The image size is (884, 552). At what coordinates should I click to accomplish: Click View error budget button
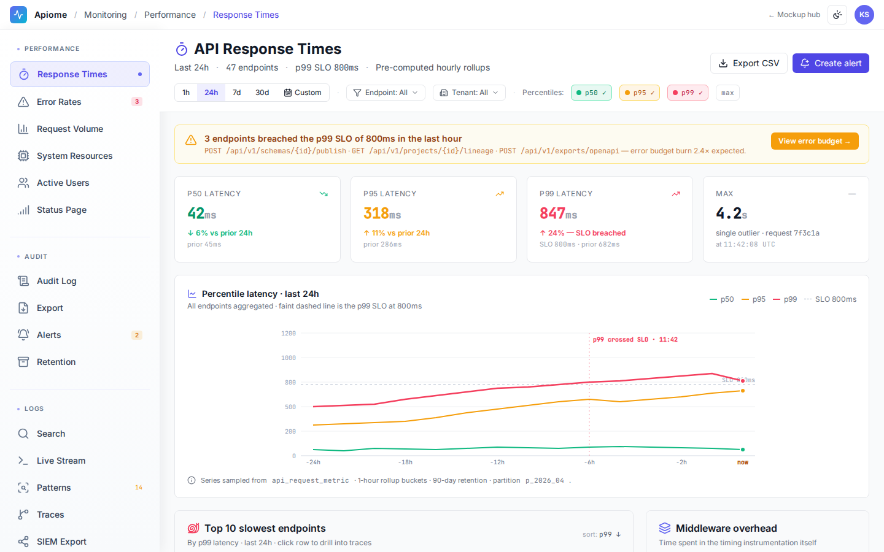pos(815,141)
